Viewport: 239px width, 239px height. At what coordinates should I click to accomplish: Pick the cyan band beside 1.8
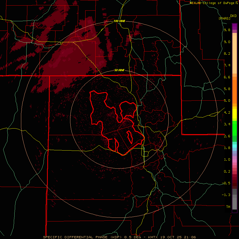point(234,146)
